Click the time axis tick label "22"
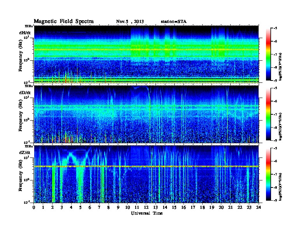This screenshot has width=308, height=238. (x=240, y=207)
